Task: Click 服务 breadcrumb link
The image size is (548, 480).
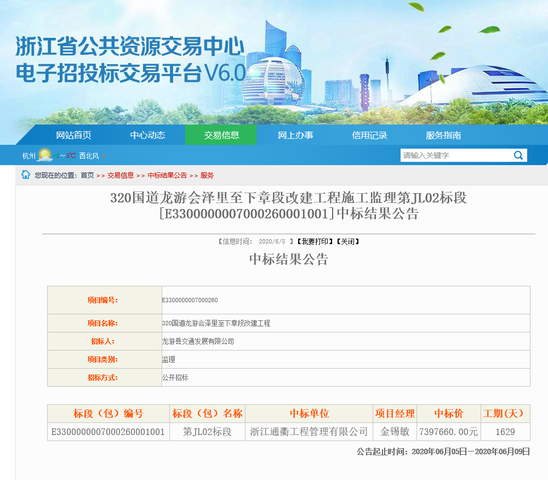Action: click(207, 176)
